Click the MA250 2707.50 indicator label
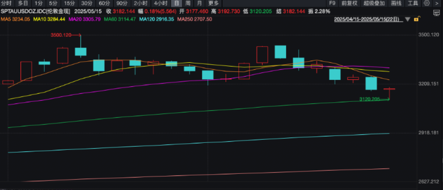 point(195,19)
